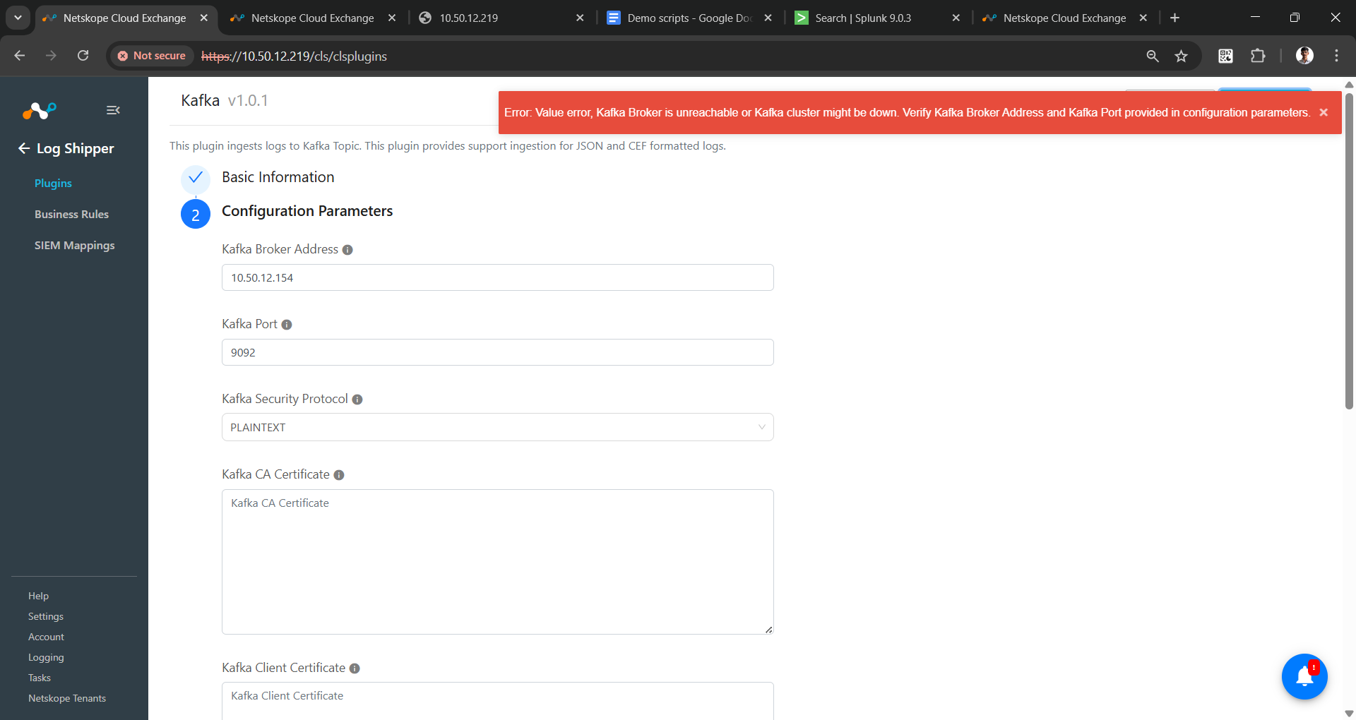Switch to the second Netskope Cloud Exchange tab

[314, 18]
